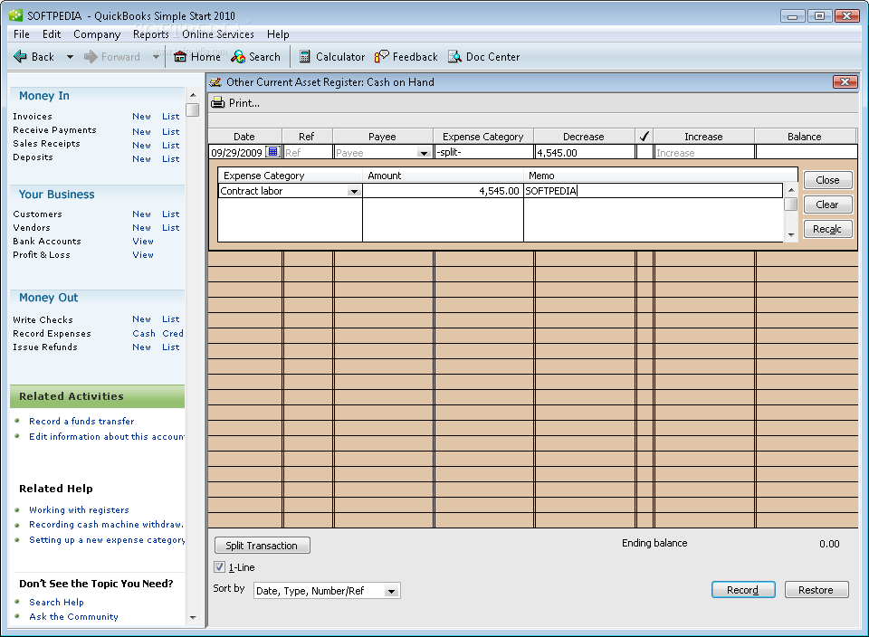Viewport: 869px width, 637px height.
Task: Follow the Record a funds transfer link
Action: tap(81, 421)
